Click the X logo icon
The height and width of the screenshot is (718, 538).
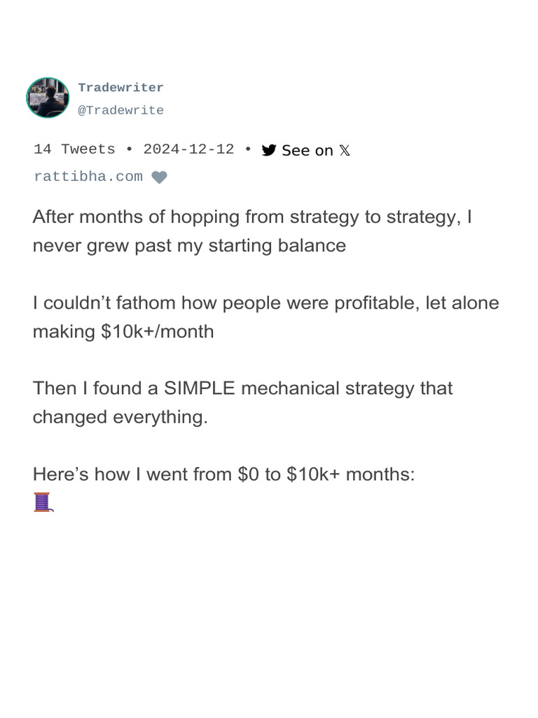tap(344, 150)
